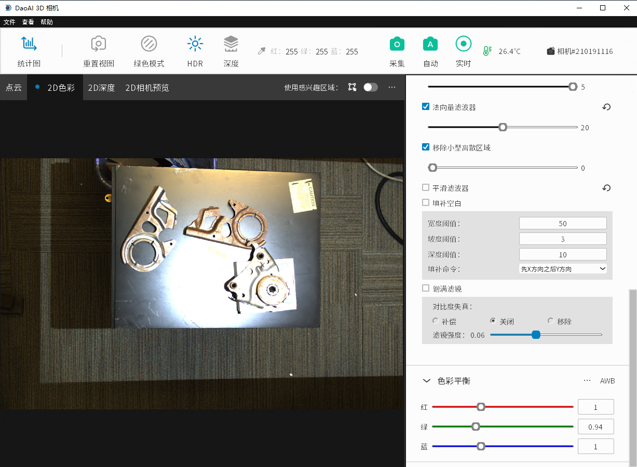Click the AWB auto white balance button
The height and width of the screenshot is (467, 637).
pos(607,381)
